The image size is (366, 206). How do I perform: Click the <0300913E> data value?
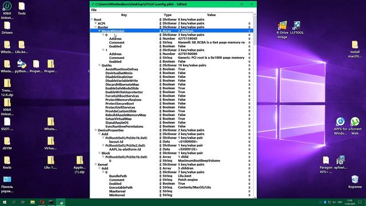coord(188,149)
